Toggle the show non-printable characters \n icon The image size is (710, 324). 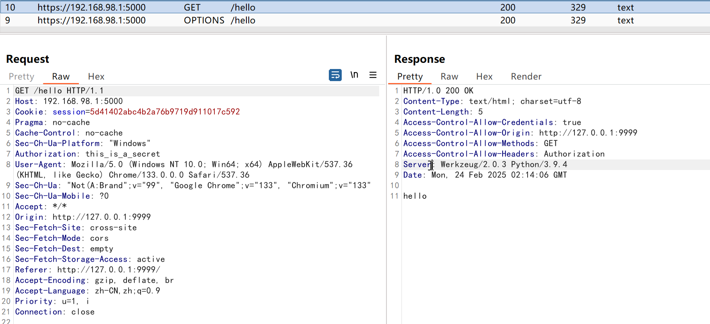coord(354,75)
